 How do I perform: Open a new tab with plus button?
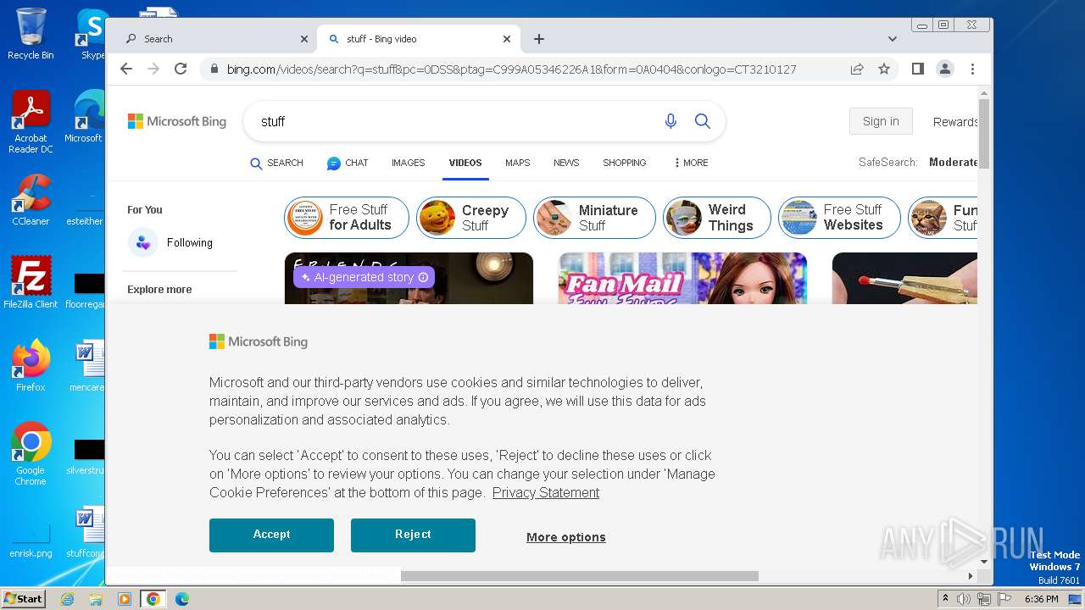coord(539,39)
